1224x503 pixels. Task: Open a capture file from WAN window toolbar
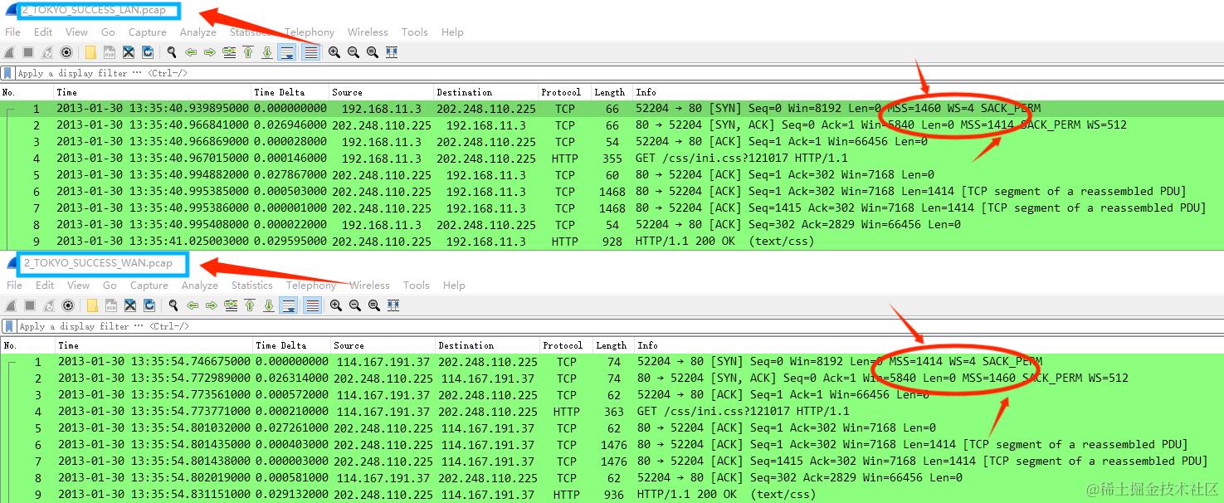92,305
